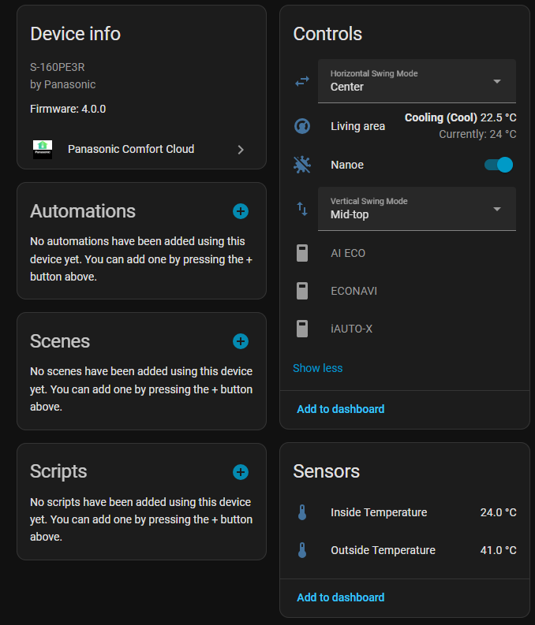Click the add script plus icon

241,472
